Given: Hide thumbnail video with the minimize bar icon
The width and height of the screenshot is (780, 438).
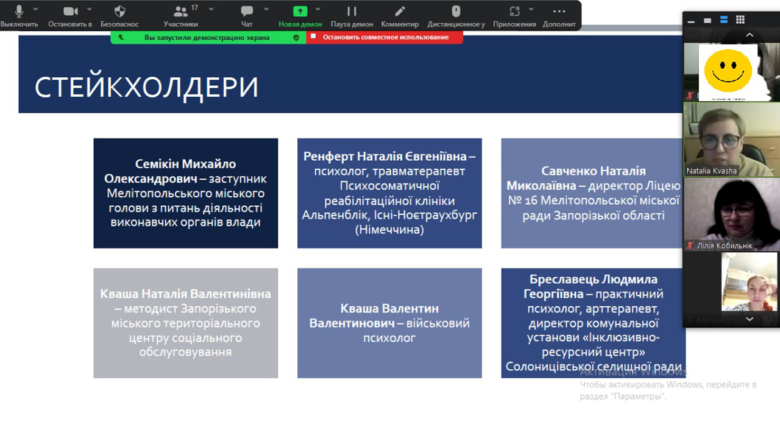Looking at the screenshot, I should point(691,21).
